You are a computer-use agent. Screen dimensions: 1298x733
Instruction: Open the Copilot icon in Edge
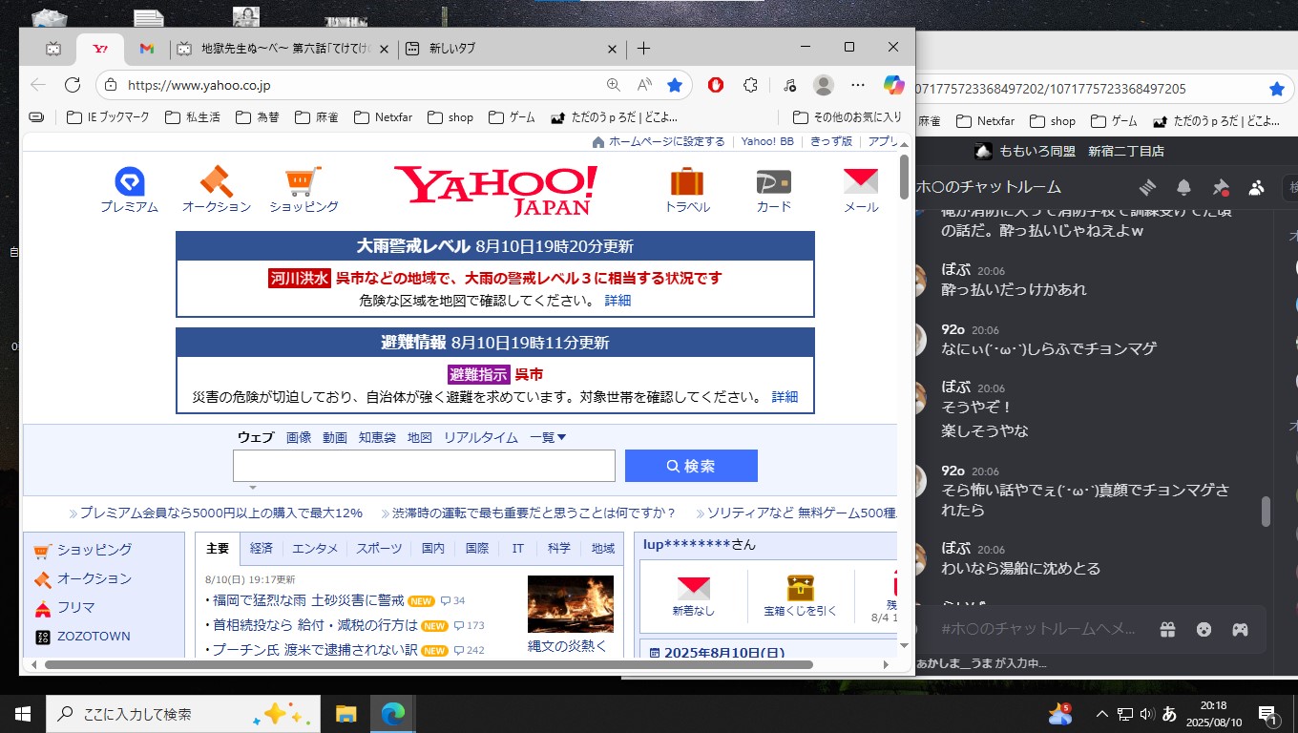(x=894, y=85)
